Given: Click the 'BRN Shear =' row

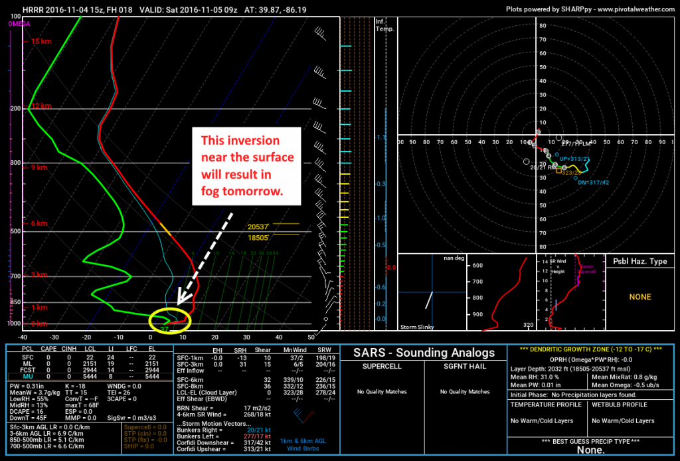Looking at the screenshot, I should click(x=224, y=408).
